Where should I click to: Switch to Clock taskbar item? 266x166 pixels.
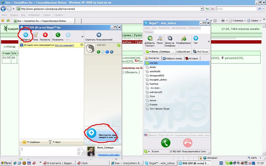coord(93,163)
